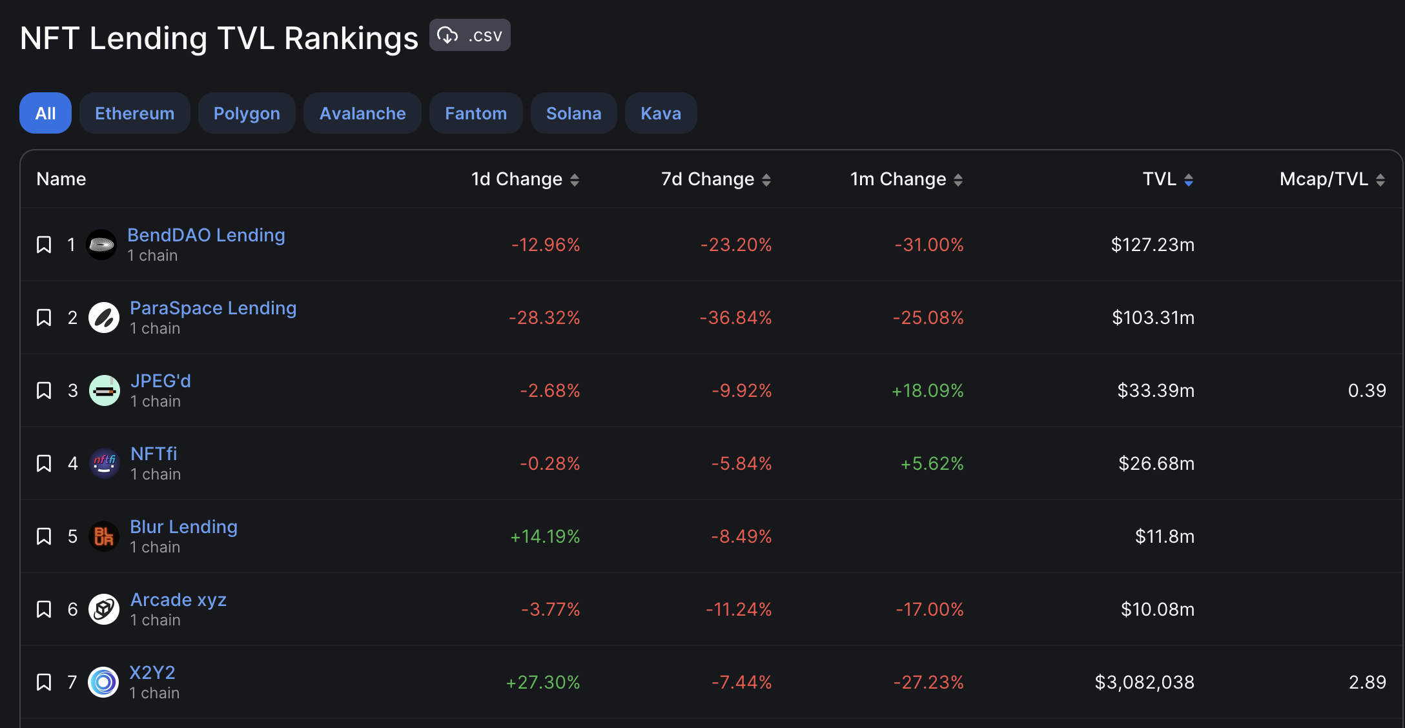Viewport: 1405px width, 728px height.
Task: Download the rankings as .csv
Action: (470, 35)
